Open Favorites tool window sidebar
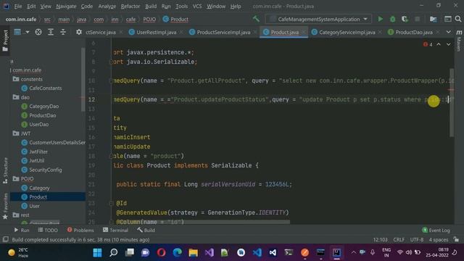This screenshot has height=261, width=464. pyautogui.click(x=5, y=206)
